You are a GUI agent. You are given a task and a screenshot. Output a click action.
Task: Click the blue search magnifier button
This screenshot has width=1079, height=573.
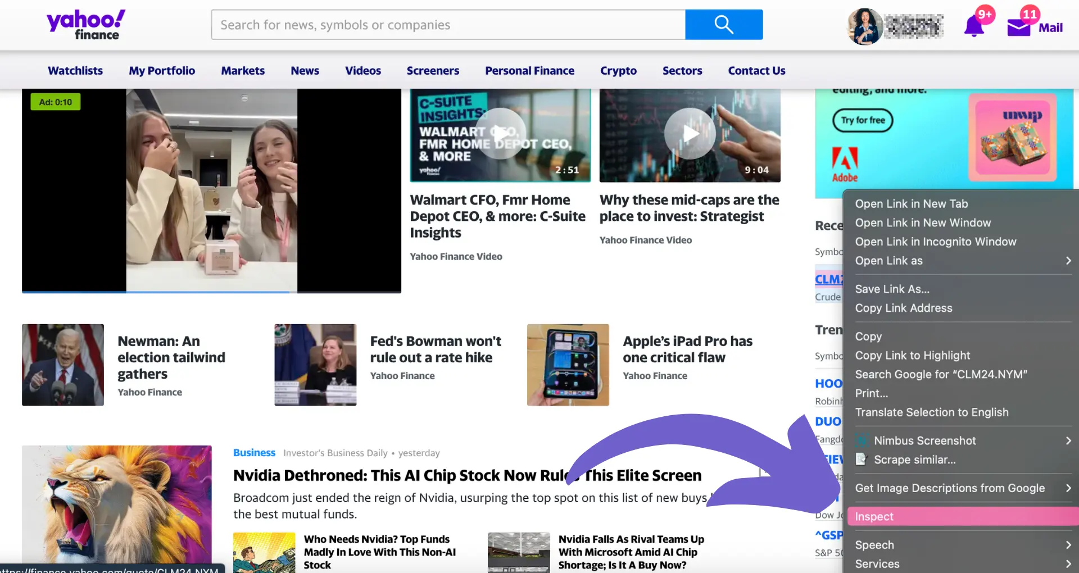pyautogui.click(x=724, y=25)
